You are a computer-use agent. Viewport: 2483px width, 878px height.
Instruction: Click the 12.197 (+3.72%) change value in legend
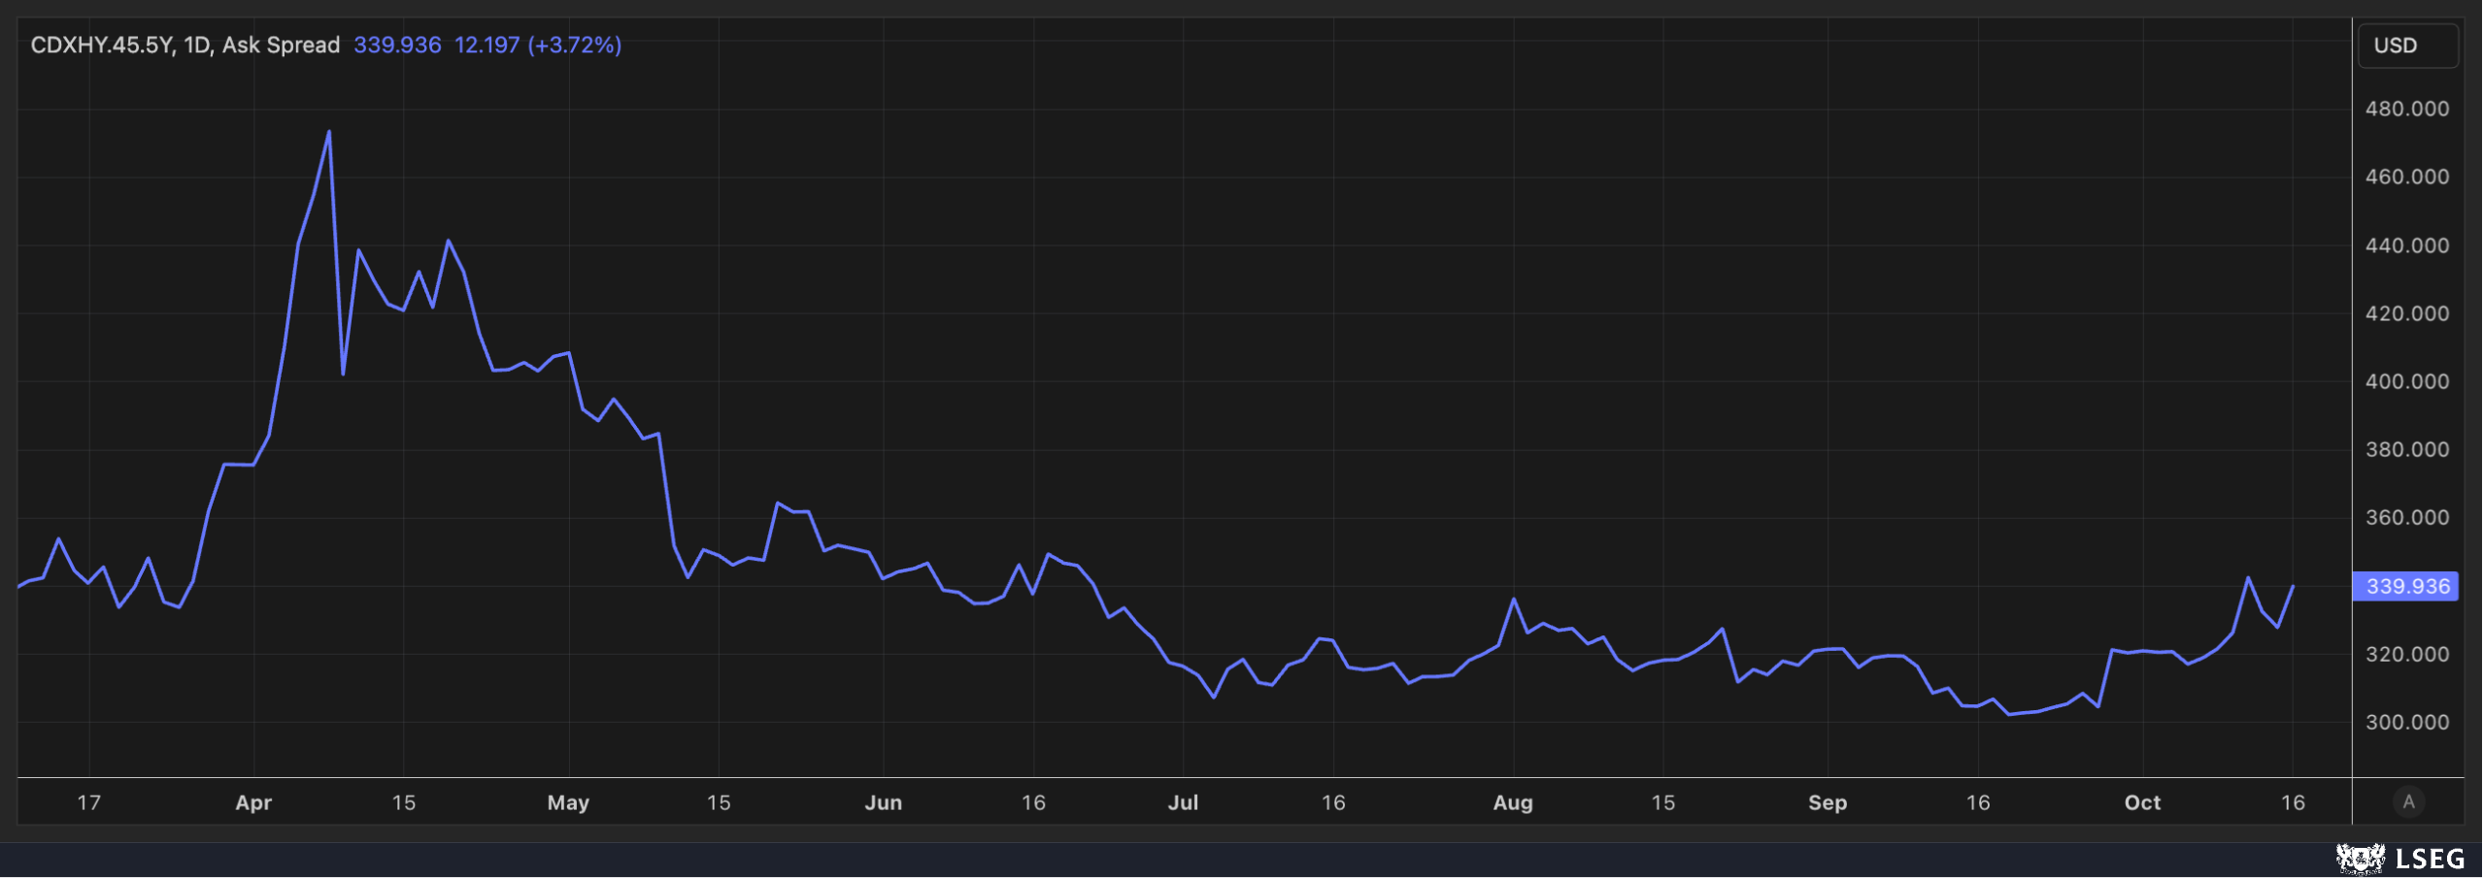pos(537,46)
